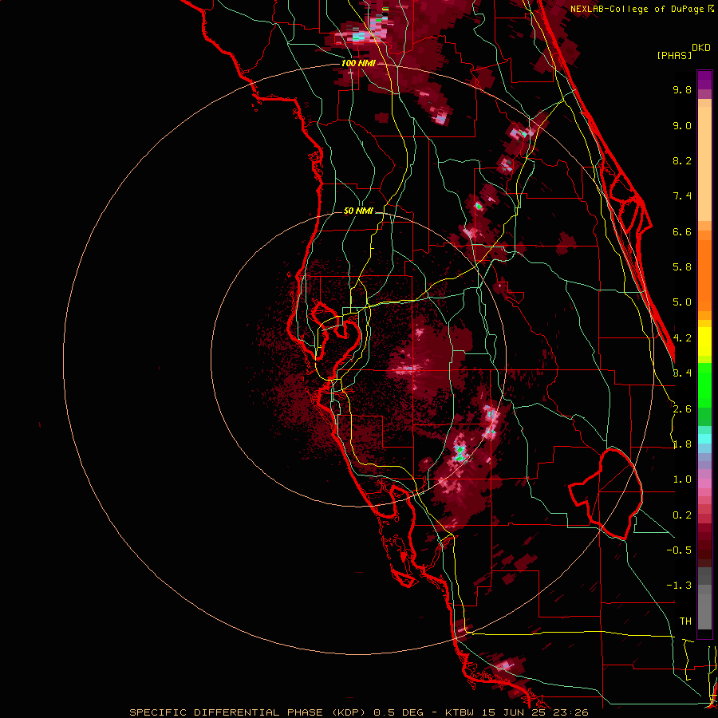Select the -0.5 scale value

[679, 550]
